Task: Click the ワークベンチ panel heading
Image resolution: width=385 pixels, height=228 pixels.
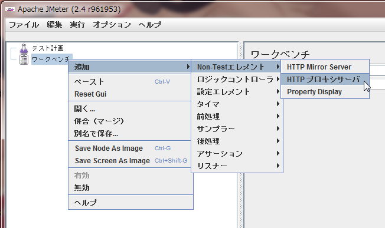Action: 280,54
